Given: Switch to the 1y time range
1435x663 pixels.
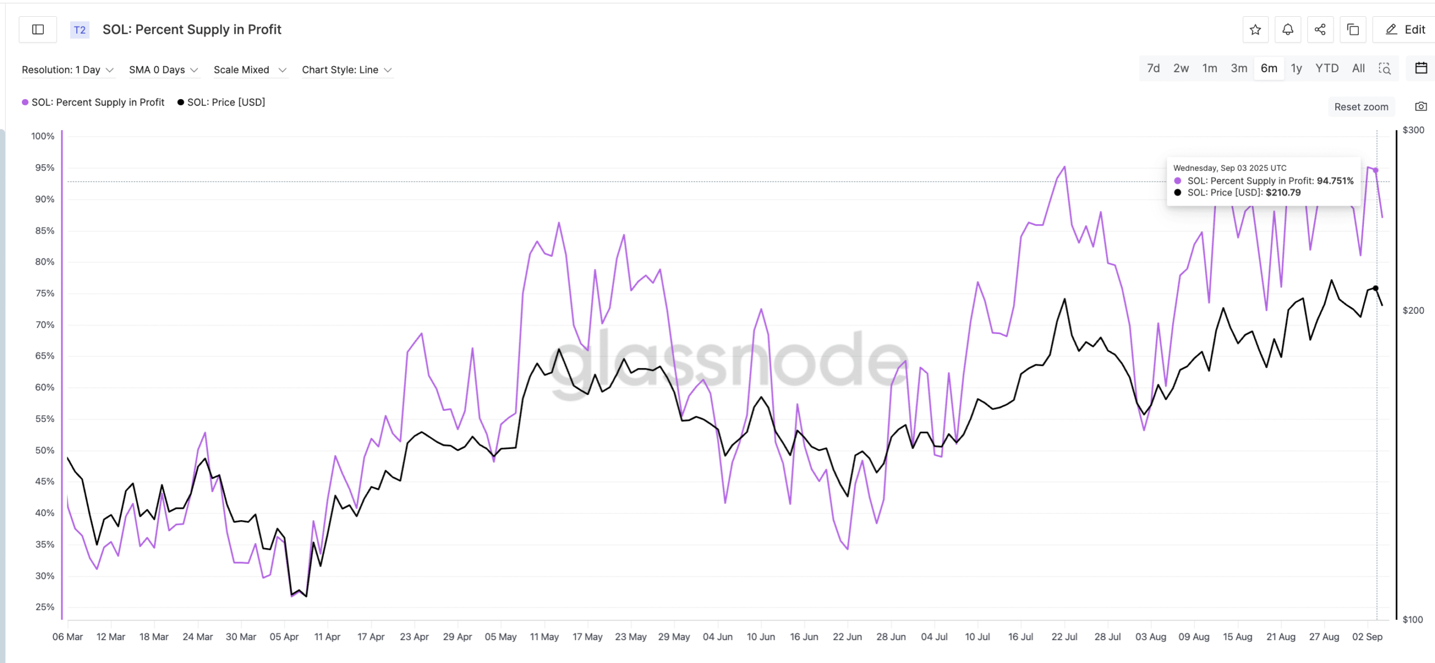Looking at the screenshot, I should 1297,68.
